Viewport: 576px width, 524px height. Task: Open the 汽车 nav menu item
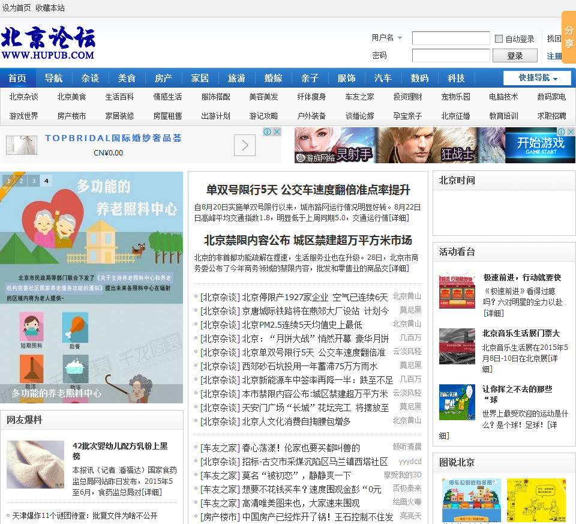(383, 78)
